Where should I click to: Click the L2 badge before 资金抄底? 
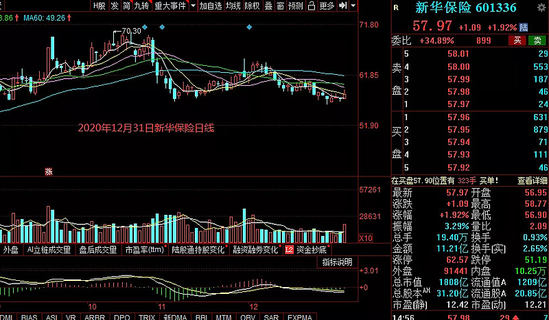pos(289,250)
